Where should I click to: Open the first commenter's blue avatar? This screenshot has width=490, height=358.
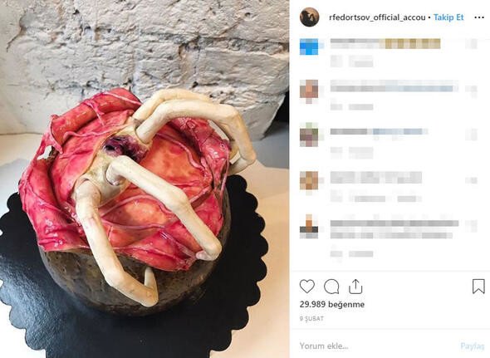tap(309, 47)
